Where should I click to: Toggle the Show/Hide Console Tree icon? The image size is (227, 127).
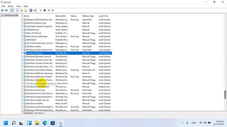(x=12, y=10)
